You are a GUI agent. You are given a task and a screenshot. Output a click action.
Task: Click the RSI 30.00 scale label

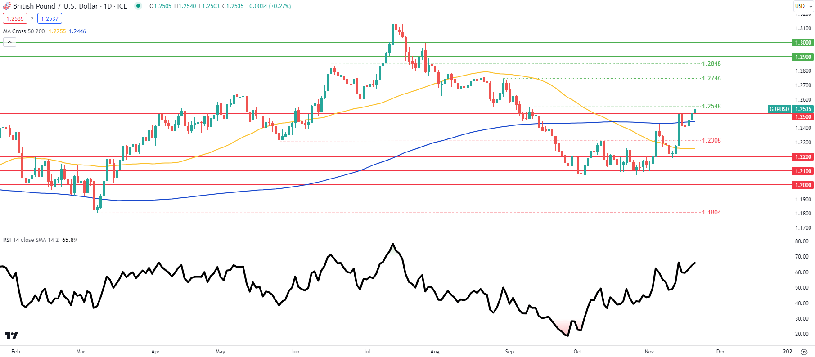click(x=802, y=319)
